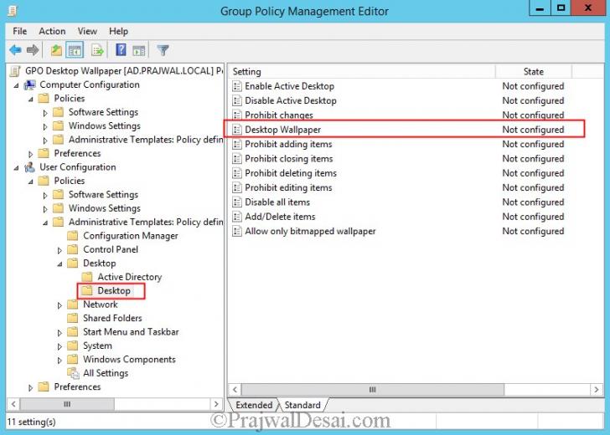
Task: Click the Group Policy Editor title bar icon
Action: [13, 11]
